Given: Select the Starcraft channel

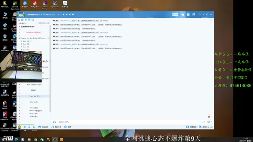Looking at the screenshot, I should pos(34,102).
